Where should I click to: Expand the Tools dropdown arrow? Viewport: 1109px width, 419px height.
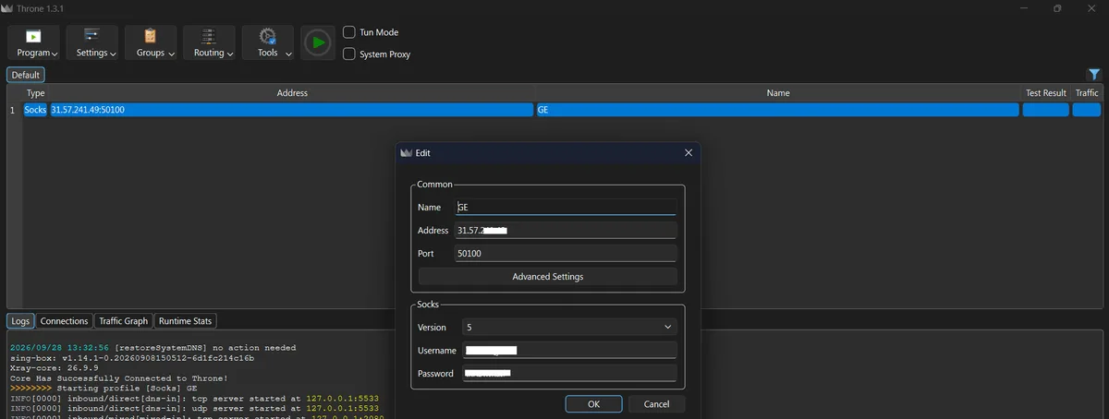coord(289,54)
